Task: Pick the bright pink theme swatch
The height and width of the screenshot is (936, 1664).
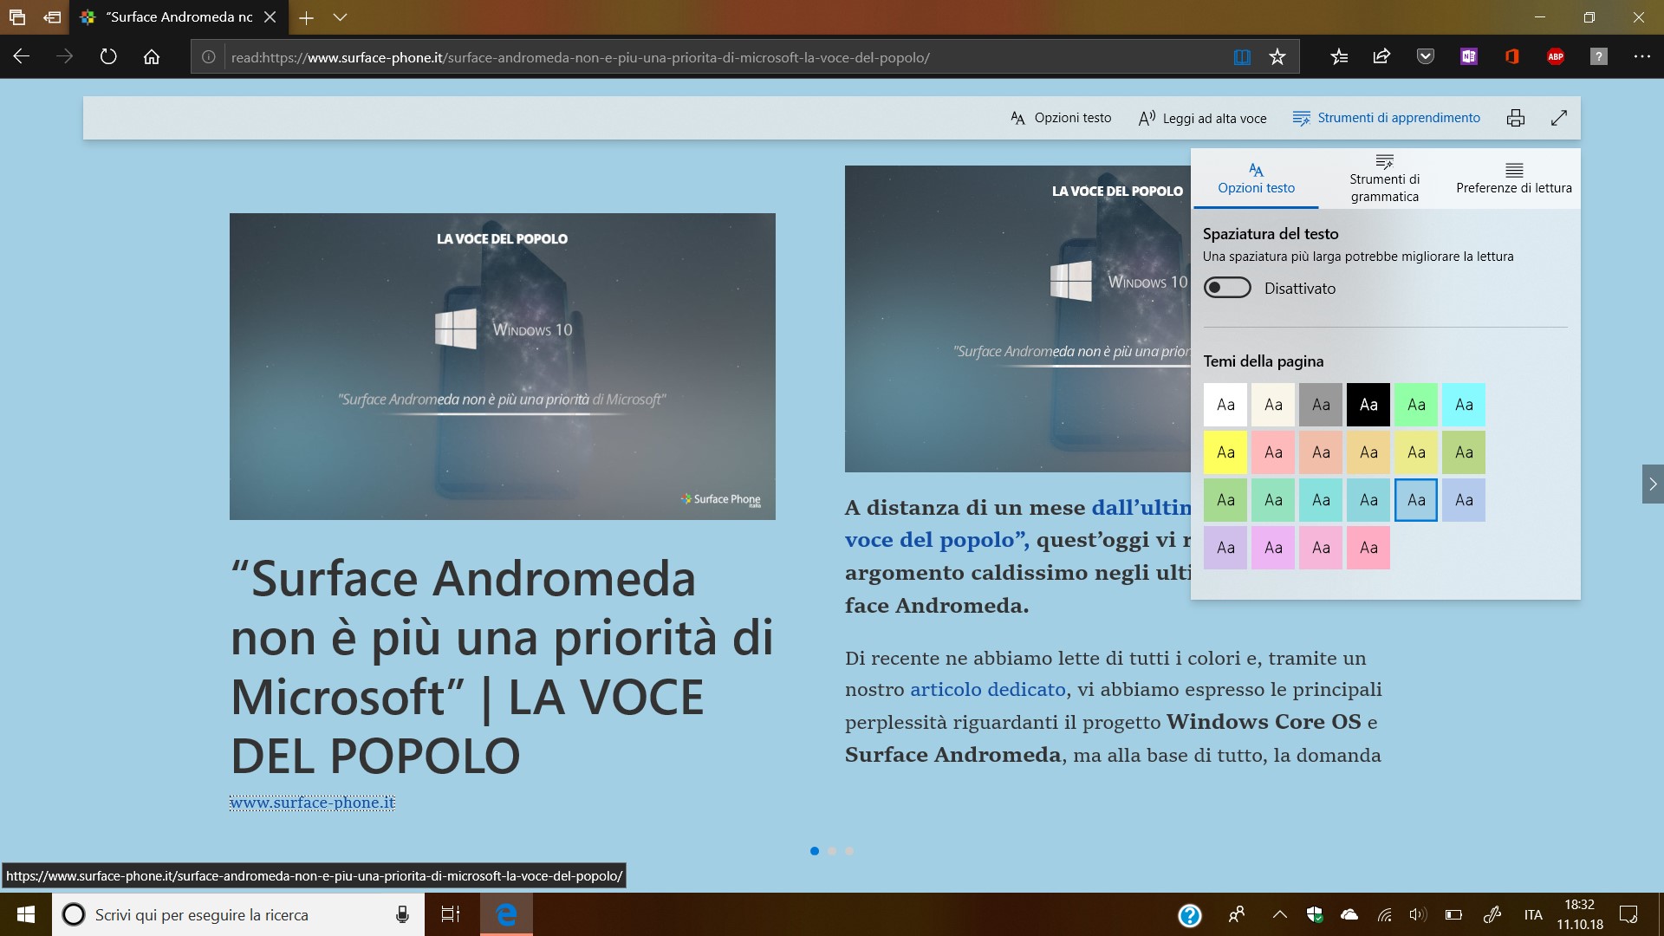Action: click(1368, 548)
